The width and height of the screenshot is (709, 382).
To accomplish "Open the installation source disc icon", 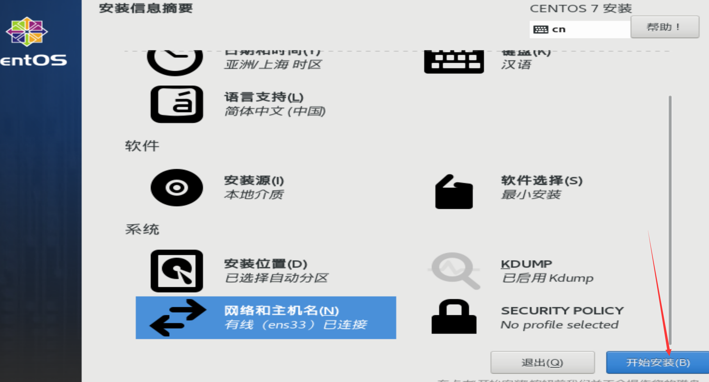I will click(177, 187).
